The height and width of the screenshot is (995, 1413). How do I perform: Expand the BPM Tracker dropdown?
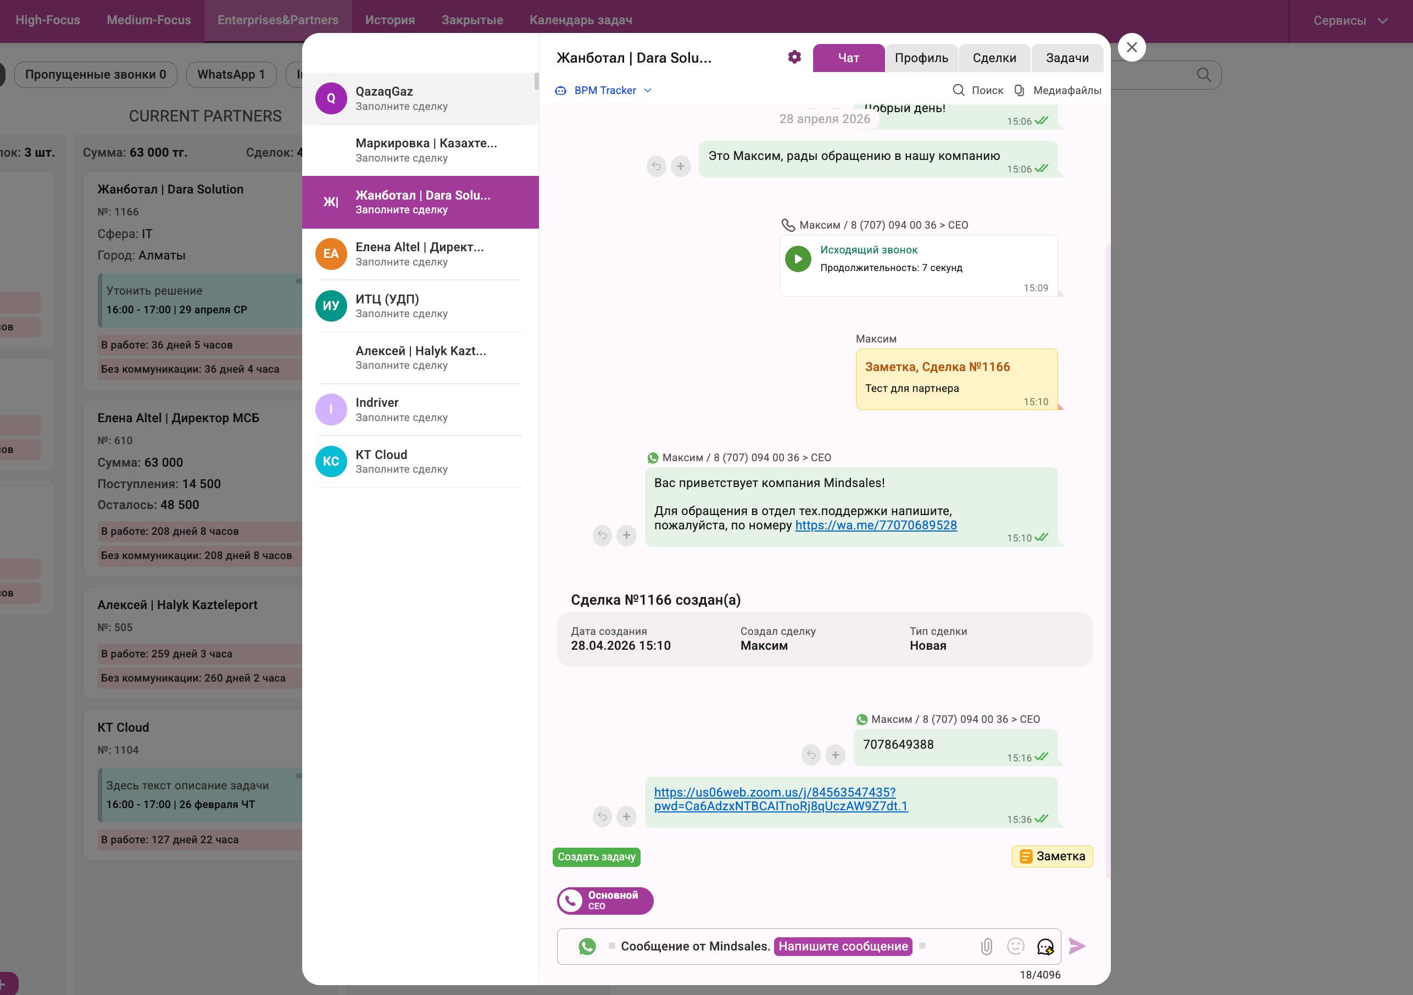pos(647,91)
